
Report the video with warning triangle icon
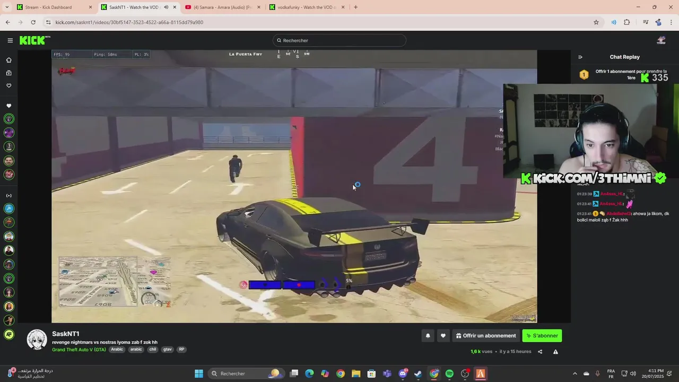555,351
